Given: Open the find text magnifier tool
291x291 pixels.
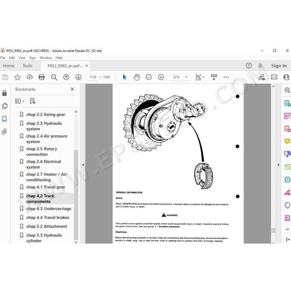Looking at the screenshot, I should [54, 77].
